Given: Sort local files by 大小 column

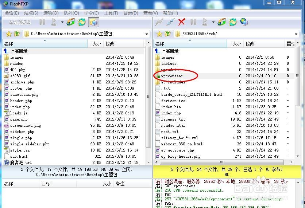Looking at the screenshot, I should pos(95,44).
